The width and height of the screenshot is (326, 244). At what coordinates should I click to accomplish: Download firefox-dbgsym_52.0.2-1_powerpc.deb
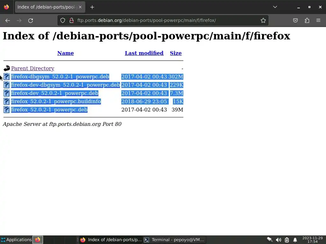point(60,77)
